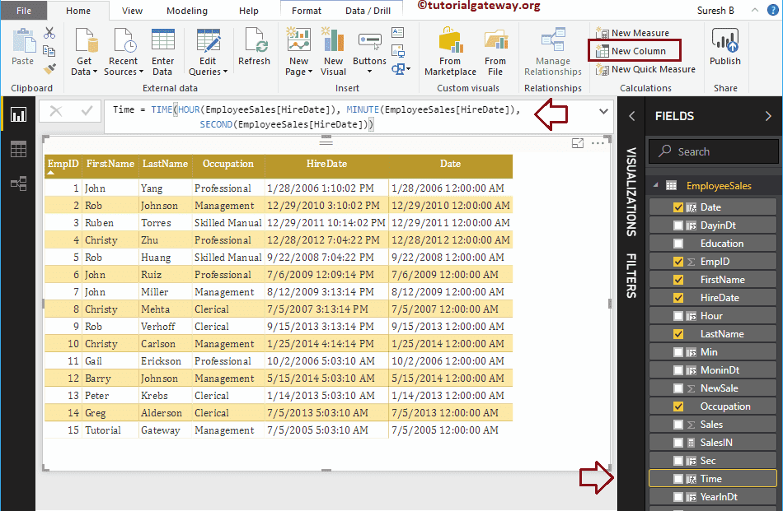Uncheck the Date field checkbox
The height and width of the screenshot is (511, 783).
click(x=678, y=207)
